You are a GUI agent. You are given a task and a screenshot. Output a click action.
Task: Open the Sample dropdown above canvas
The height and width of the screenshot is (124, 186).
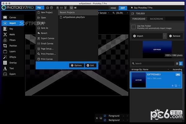108,13
